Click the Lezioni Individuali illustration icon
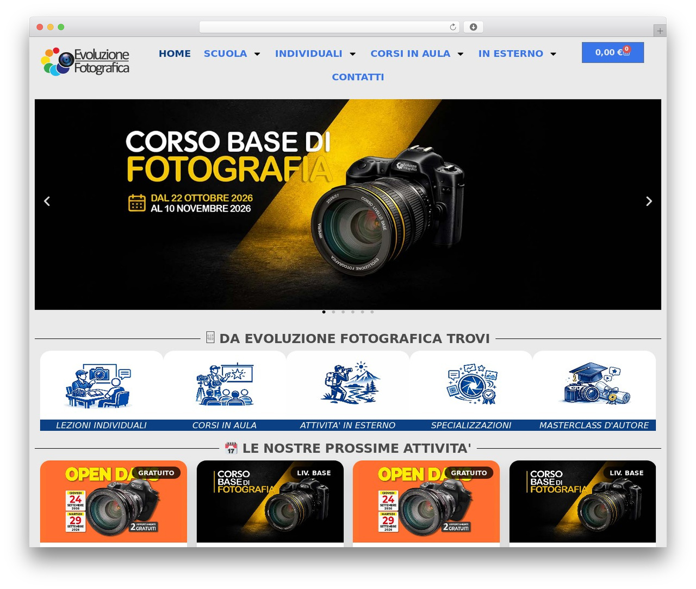The height and width of the screenshot is (589, 696). [98, 386]
